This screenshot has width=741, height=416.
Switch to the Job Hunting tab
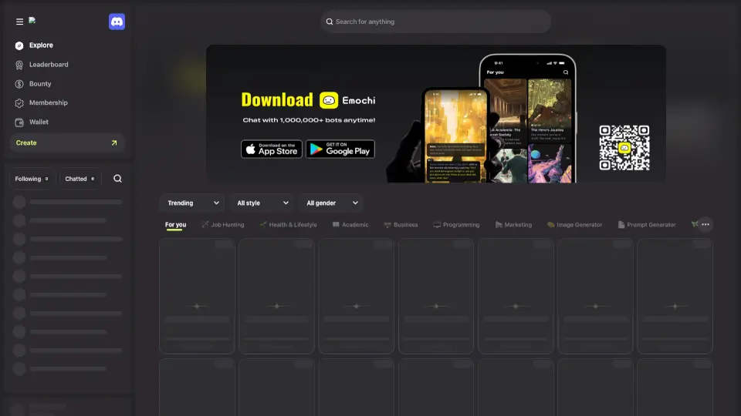click(x=222, y=225)
